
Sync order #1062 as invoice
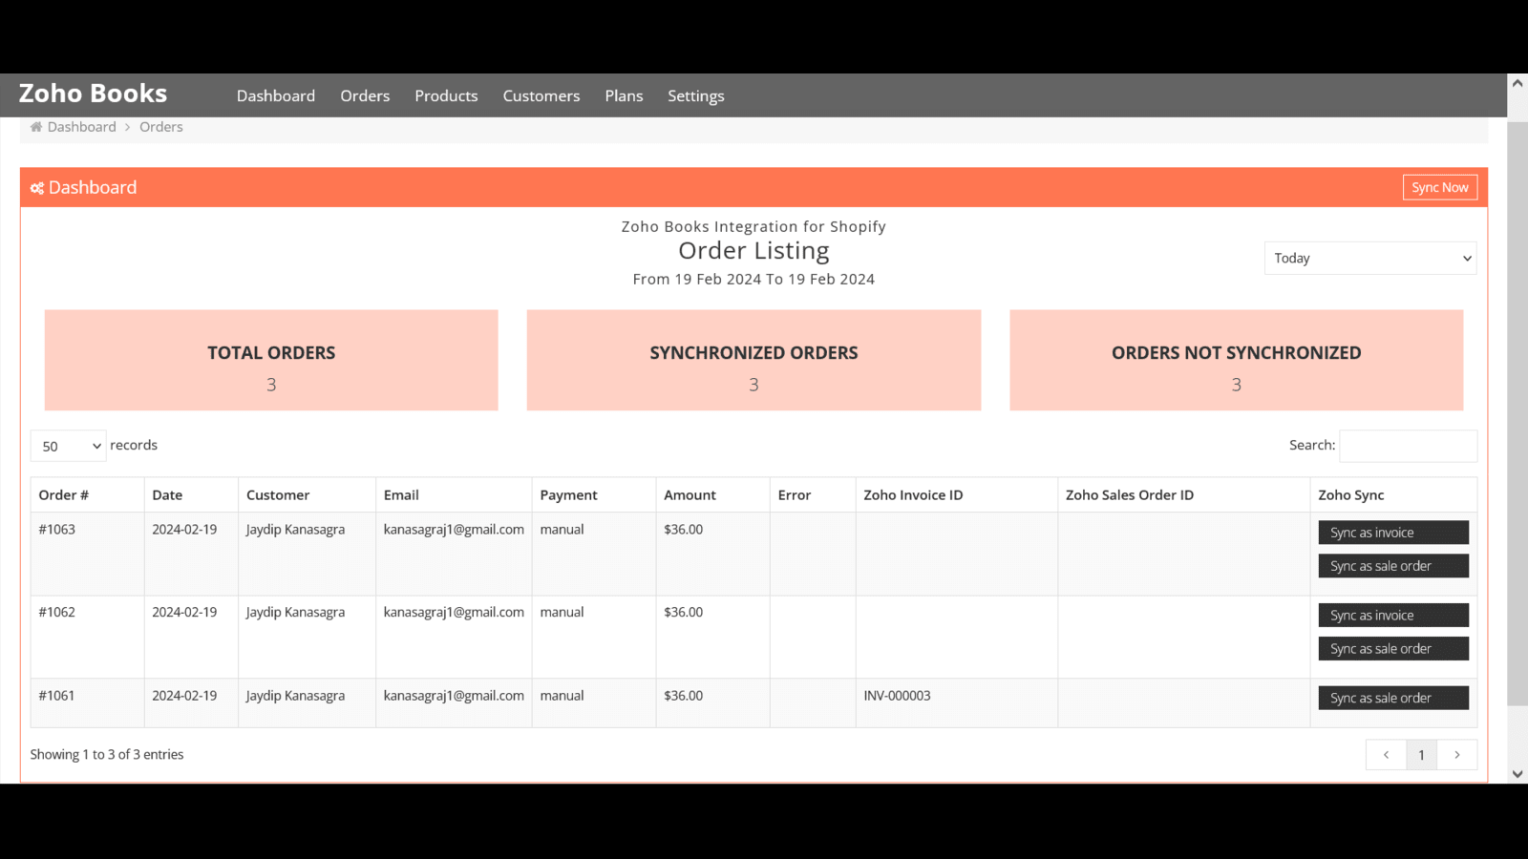click(1393, 616)
